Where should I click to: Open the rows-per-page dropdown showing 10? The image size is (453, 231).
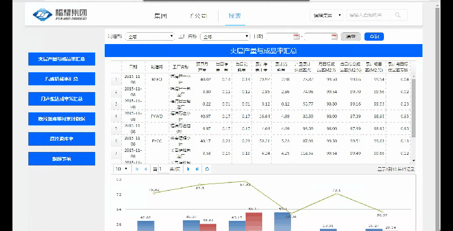click(x=122, y=169)
